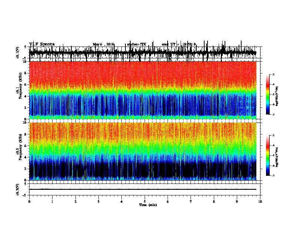Viewport: 293px width, 226px height.
Task: Click the "VLF Spectra" plot title
Action: (42, 44)
